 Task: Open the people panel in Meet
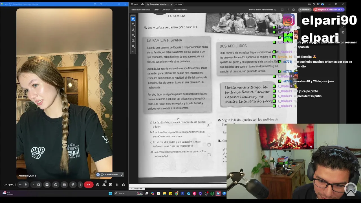tap(104, 185)
